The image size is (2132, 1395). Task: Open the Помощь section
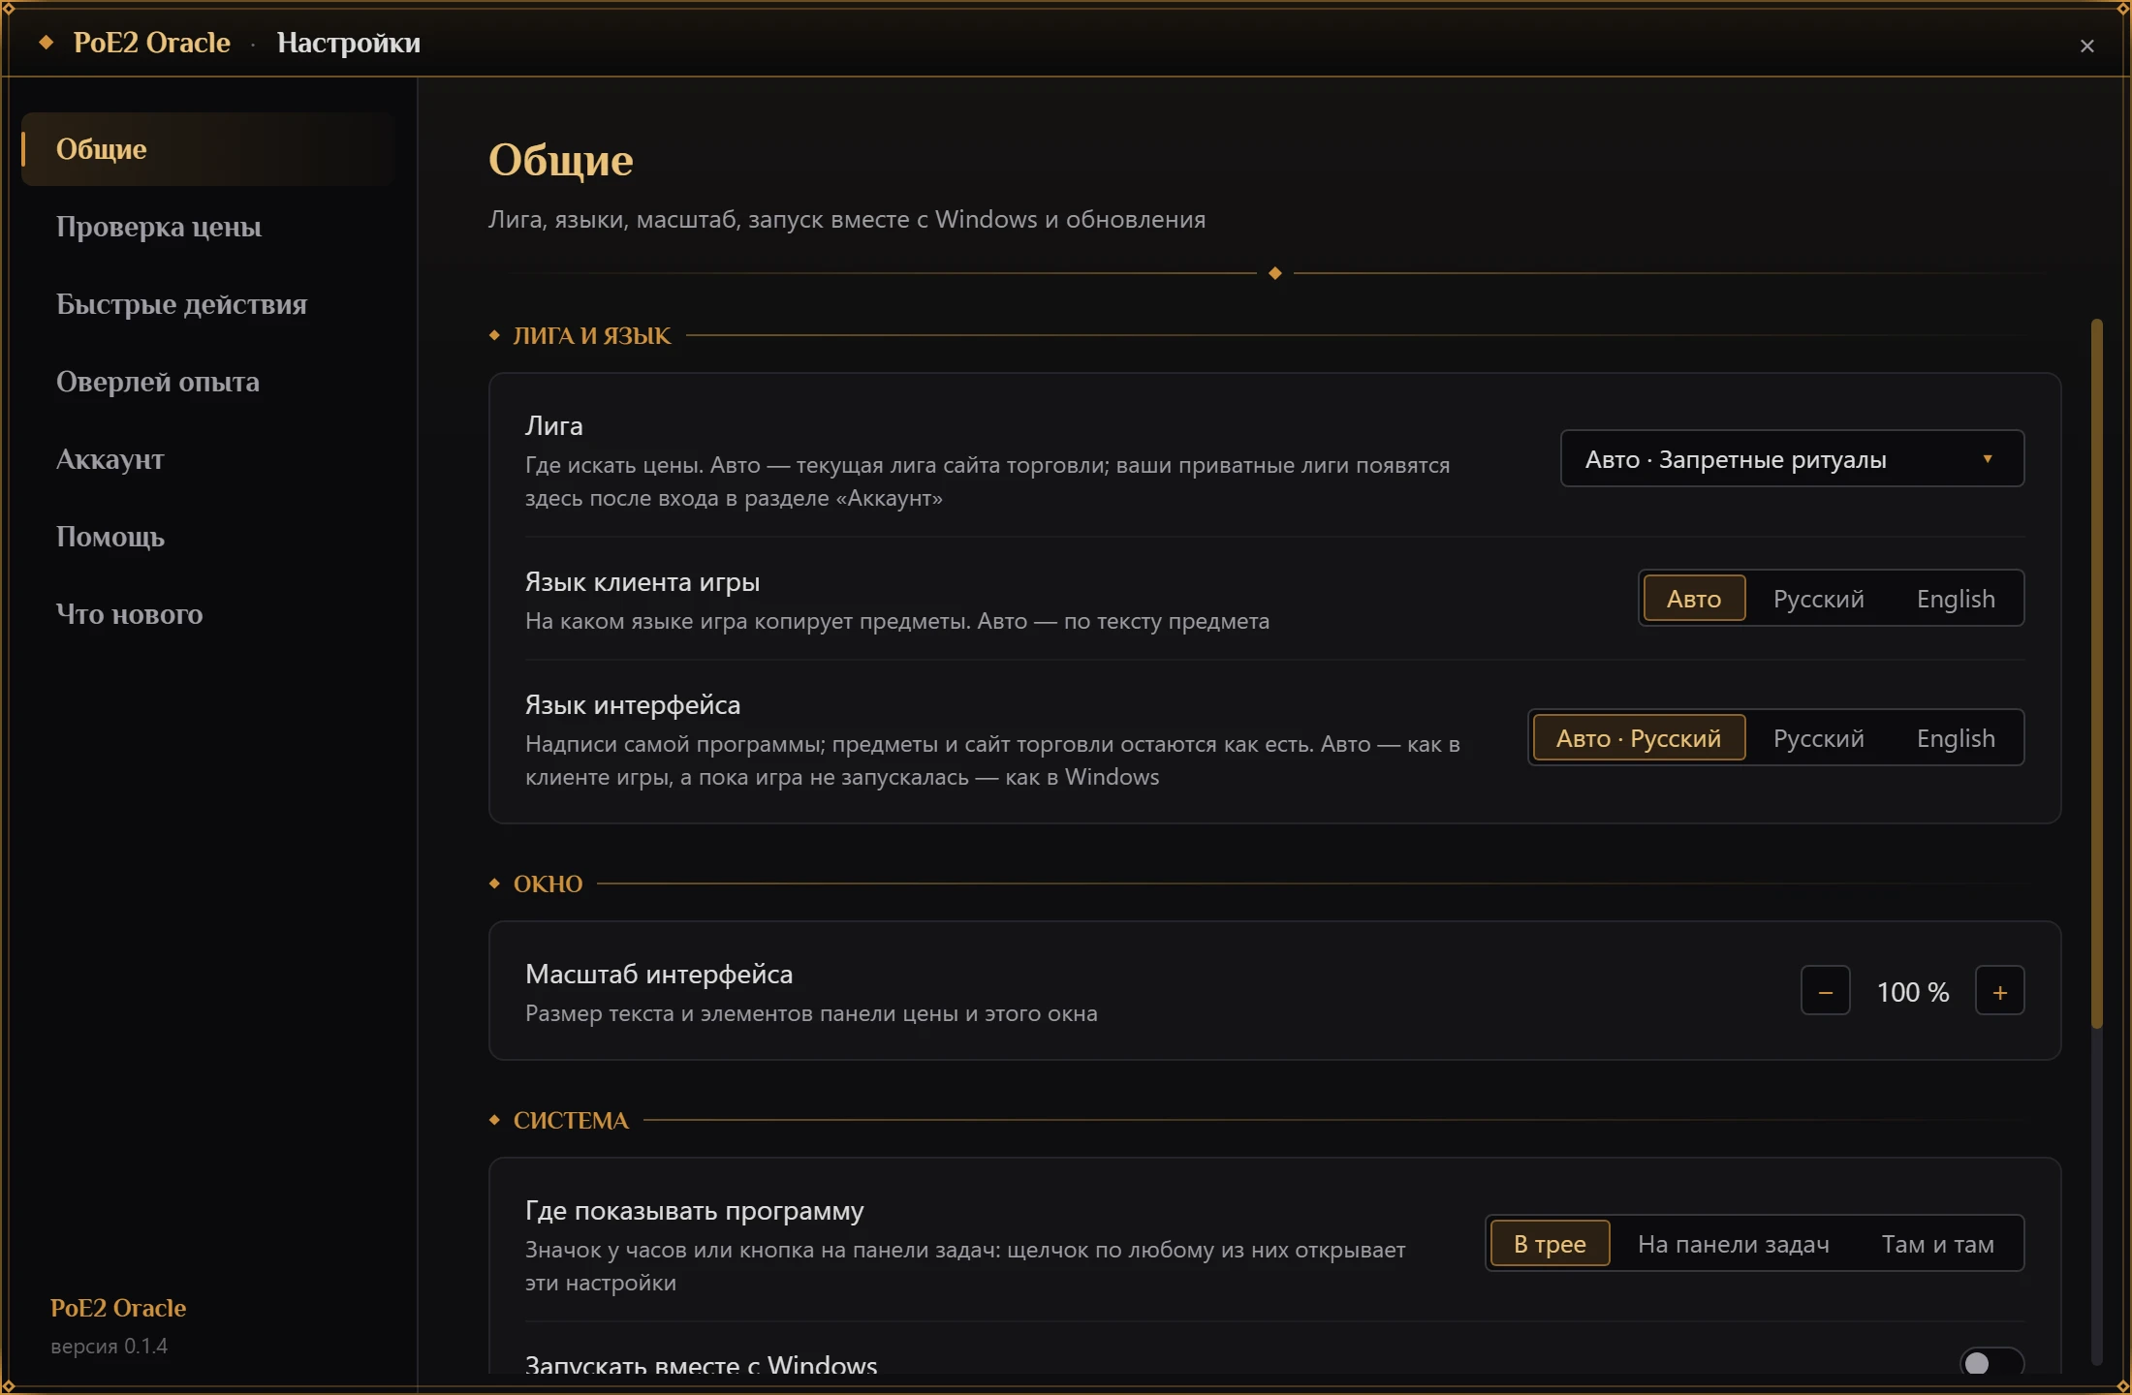pyautogui.click(x=207, y=537)
